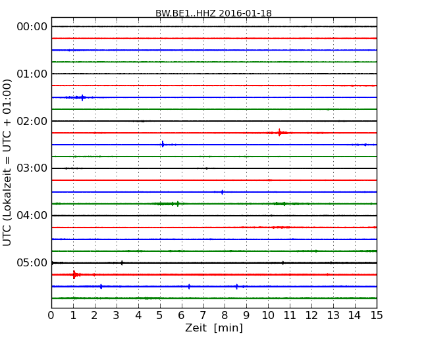Click x-axis tick label 5
This screenshot has width=428, height=342.
point(160,316)
